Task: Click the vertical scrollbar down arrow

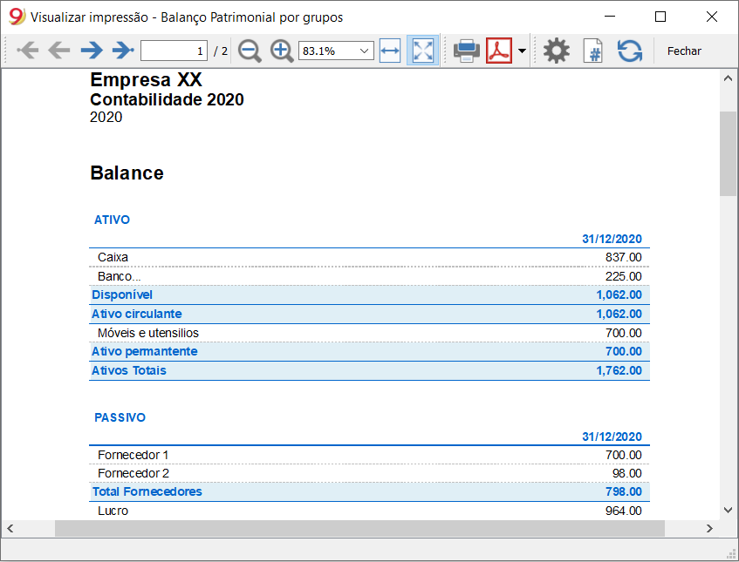Action: (x=729, y=511)
